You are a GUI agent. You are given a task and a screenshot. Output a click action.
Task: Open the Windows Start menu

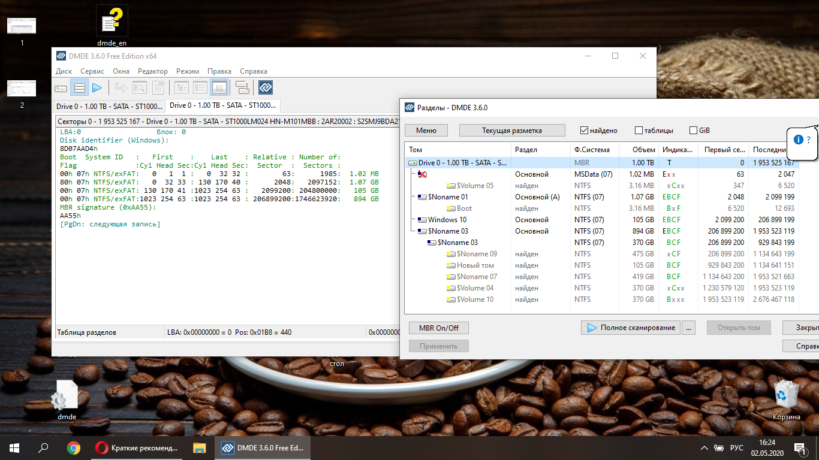[14, 447]
